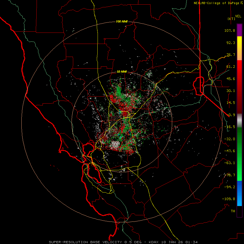Click the -78.7 legend value
This screenshot has width=244, height=244.
[x=230, y=175]
